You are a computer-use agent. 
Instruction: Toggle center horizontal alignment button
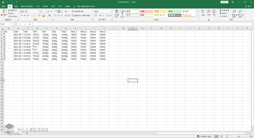pyautogui.click(x=60, y=15)
